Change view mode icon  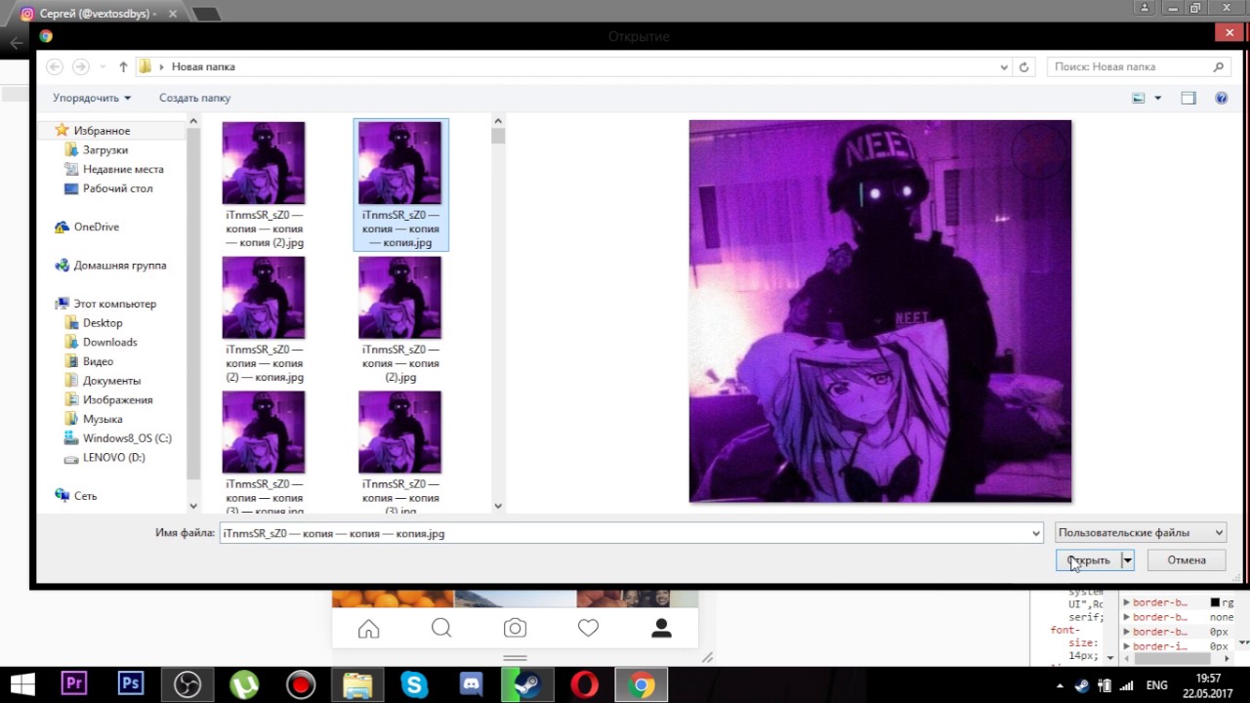coord(1138,98)
